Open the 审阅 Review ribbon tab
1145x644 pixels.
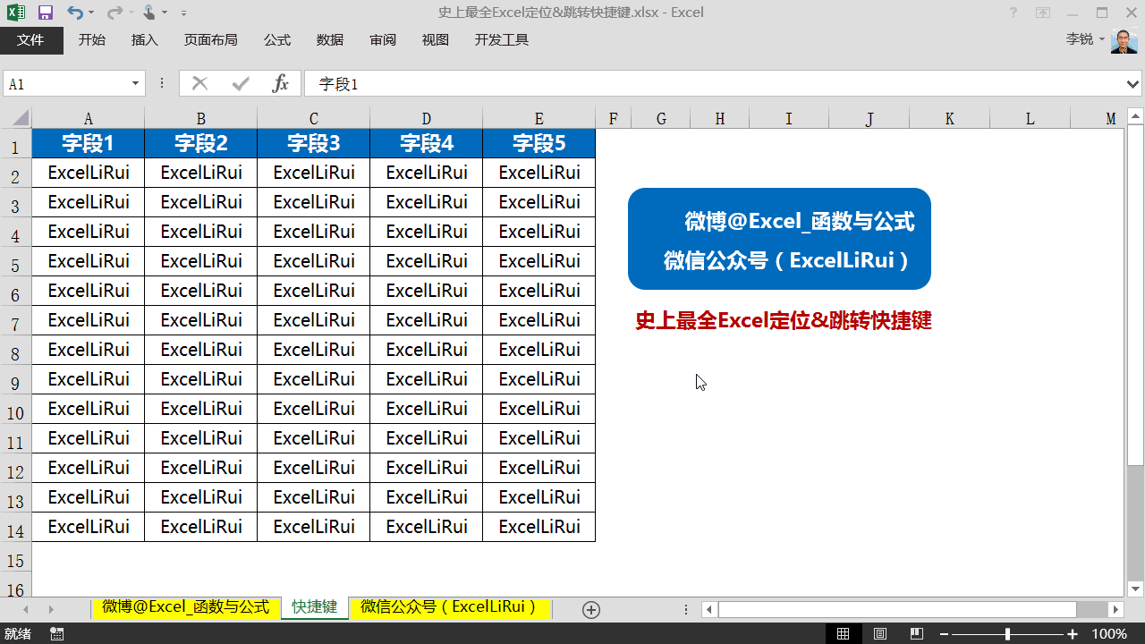(383, 39)
